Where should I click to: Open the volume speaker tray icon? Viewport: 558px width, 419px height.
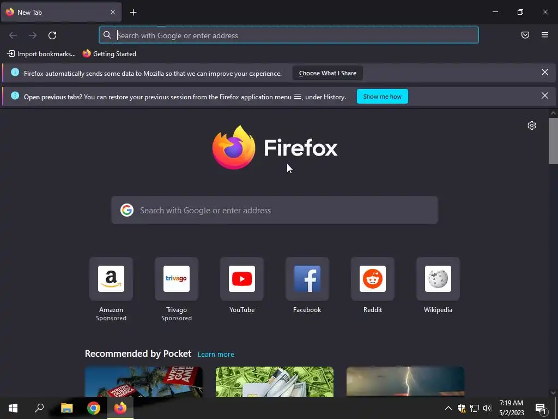click(487, 408)
